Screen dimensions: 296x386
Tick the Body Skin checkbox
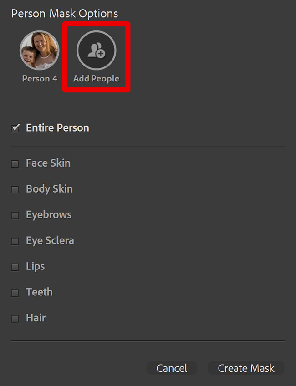click(x=15, y=189)
